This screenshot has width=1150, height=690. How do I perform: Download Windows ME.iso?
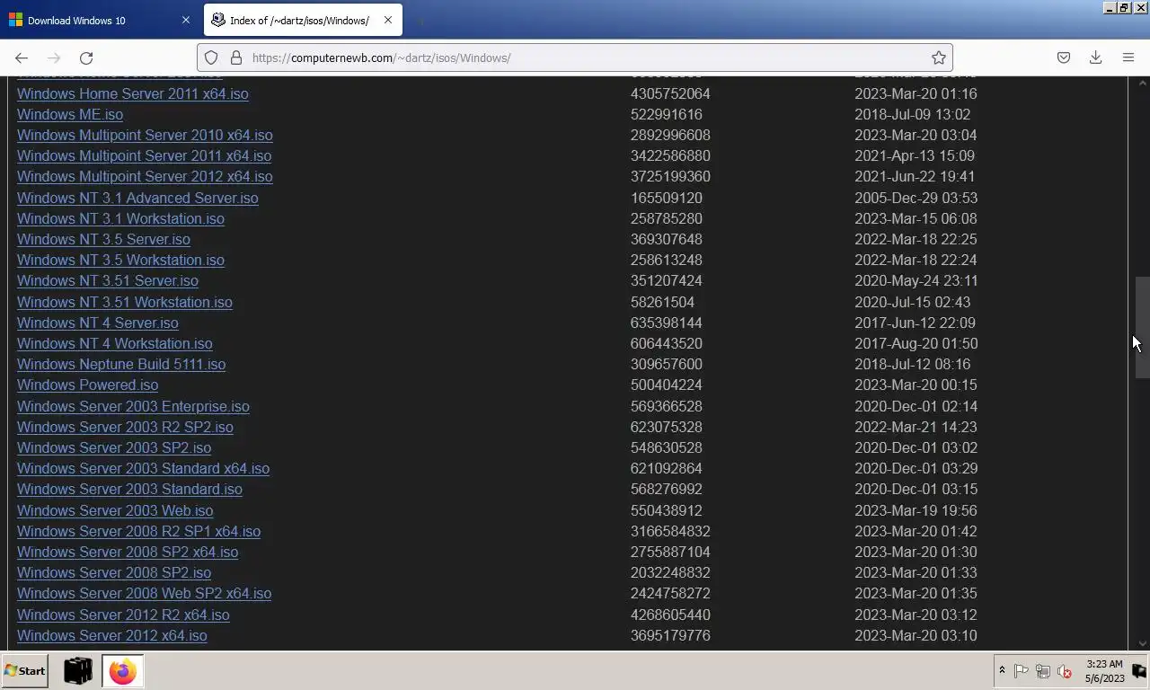click(x=70, y=114)
